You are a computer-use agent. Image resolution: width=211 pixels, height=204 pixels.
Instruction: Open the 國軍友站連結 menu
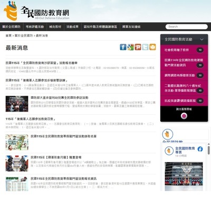click(x=131, y=27)
